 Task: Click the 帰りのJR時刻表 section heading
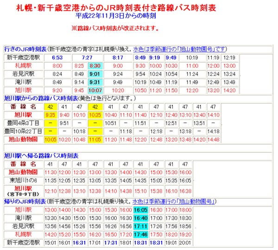(x=25, y=201)
